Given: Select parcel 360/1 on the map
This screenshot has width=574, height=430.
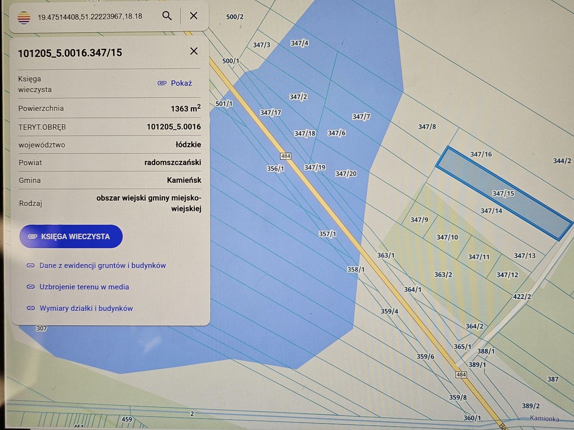Looking at the screenshot, I should 472,418.
